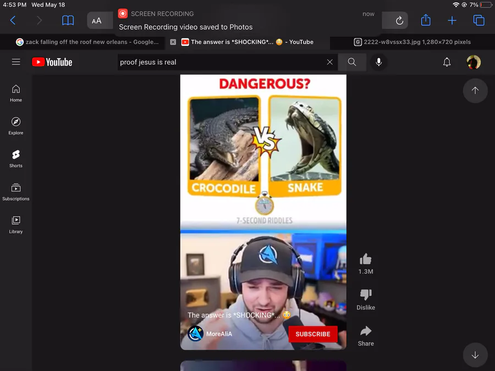Open notifications bell

447,62
